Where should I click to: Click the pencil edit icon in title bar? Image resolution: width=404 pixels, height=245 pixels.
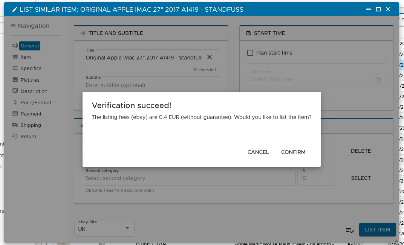(x=15, y=9)
